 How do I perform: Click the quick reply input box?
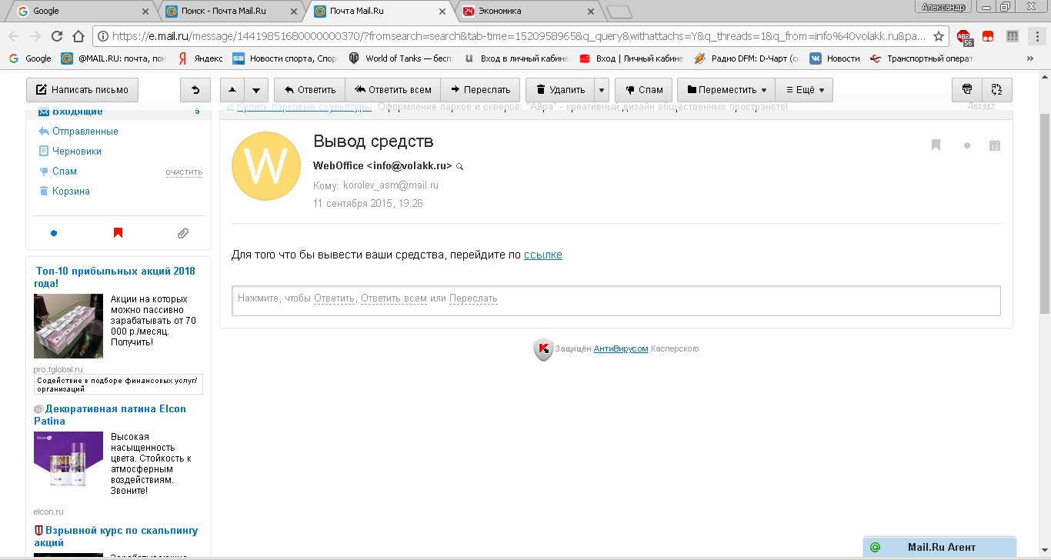click(x=616, y=300)
